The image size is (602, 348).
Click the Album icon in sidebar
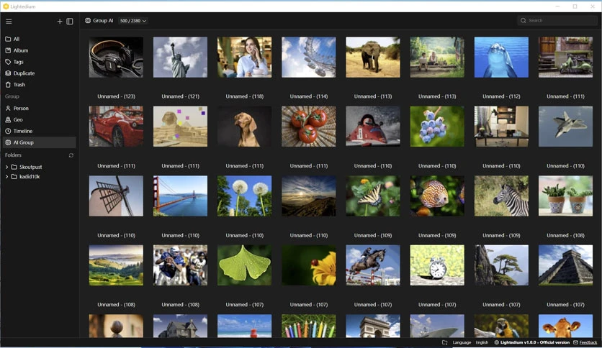tap(8, 50)
